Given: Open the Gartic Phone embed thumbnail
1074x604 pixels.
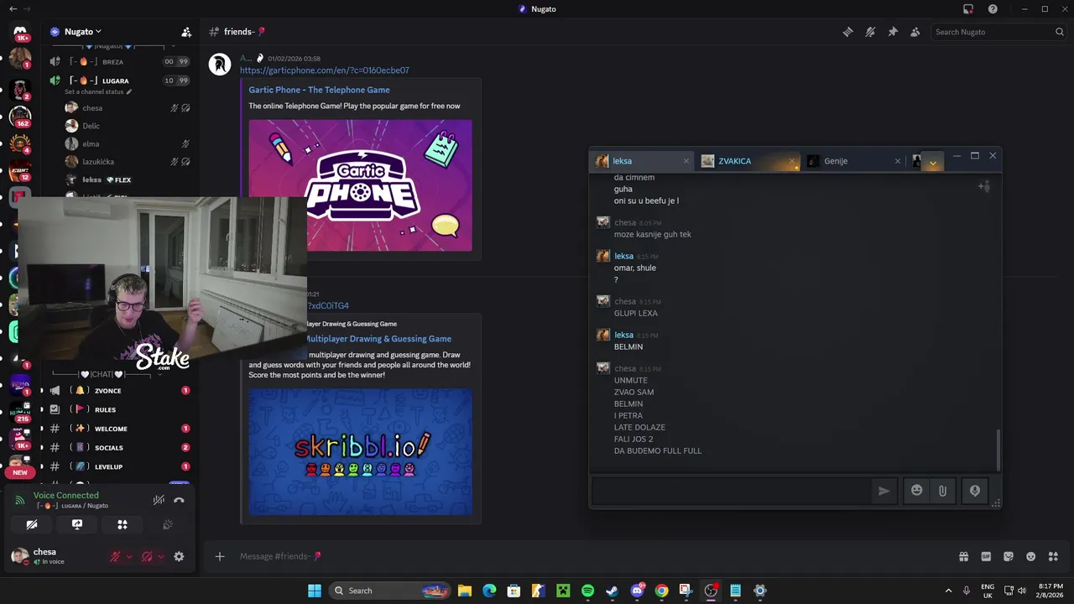Looking at the screenshot, I should pyautogui.click(x=360, y=185).
